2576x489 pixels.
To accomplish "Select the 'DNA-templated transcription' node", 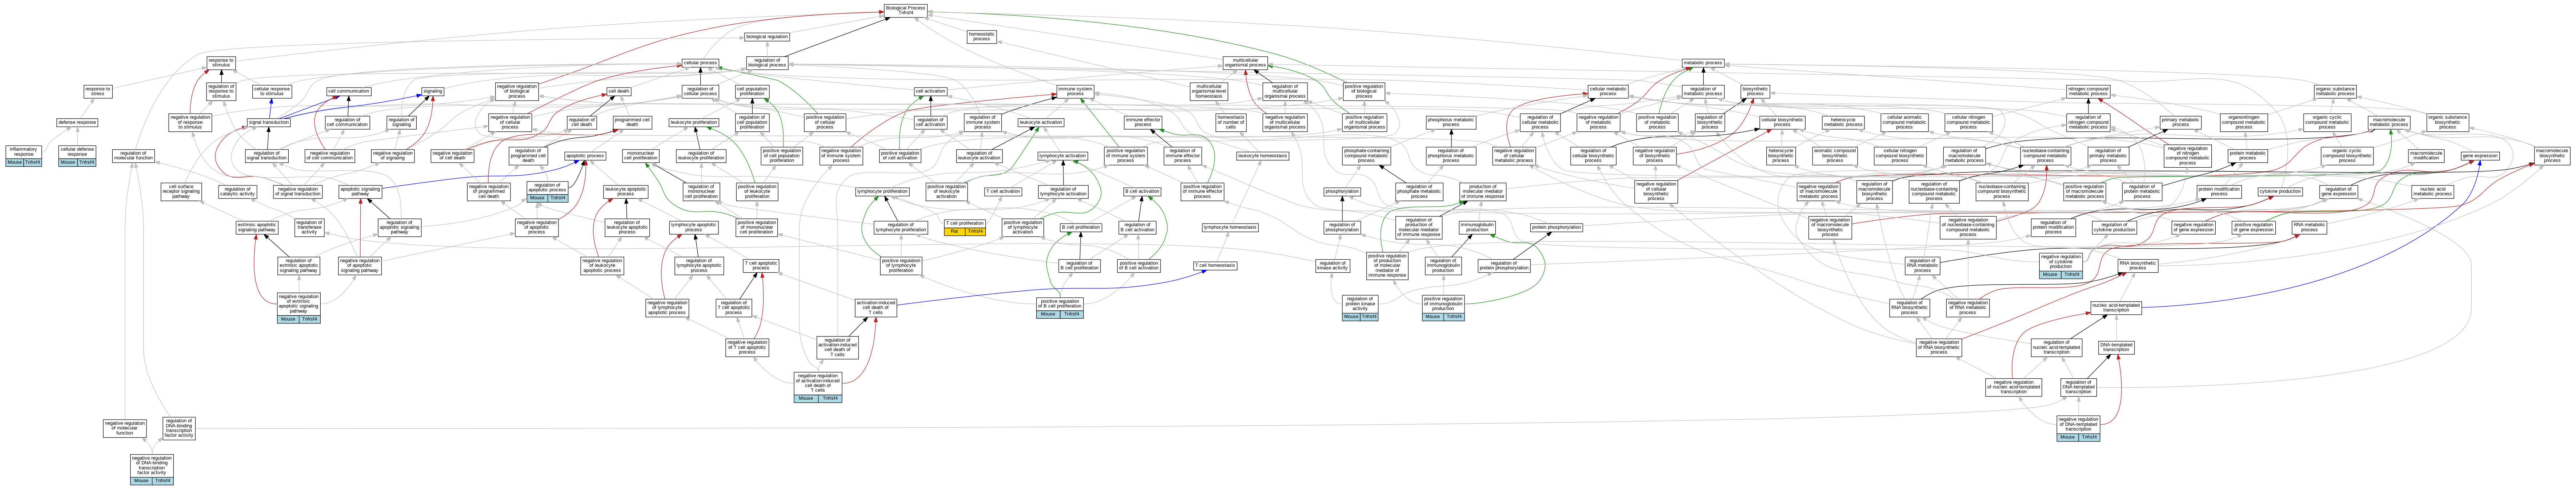I will (2116, 348).
